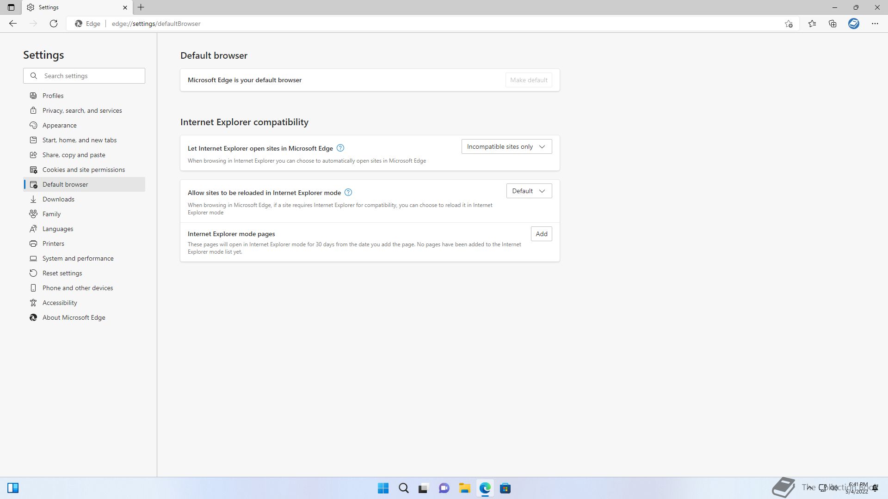Launch Chat from taskbar
The width and height of the screenshot is (888, 499).
coord(444,488)
